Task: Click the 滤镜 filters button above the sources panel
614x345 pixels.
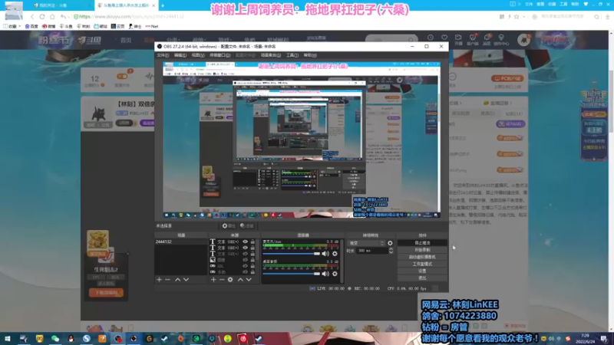Action: coord(247,225)
